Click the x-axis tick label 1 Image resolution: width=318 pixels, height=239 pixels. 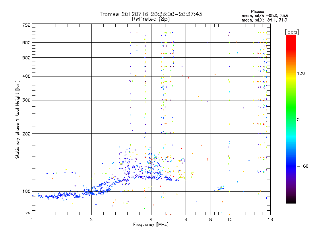tap(32, 219)
